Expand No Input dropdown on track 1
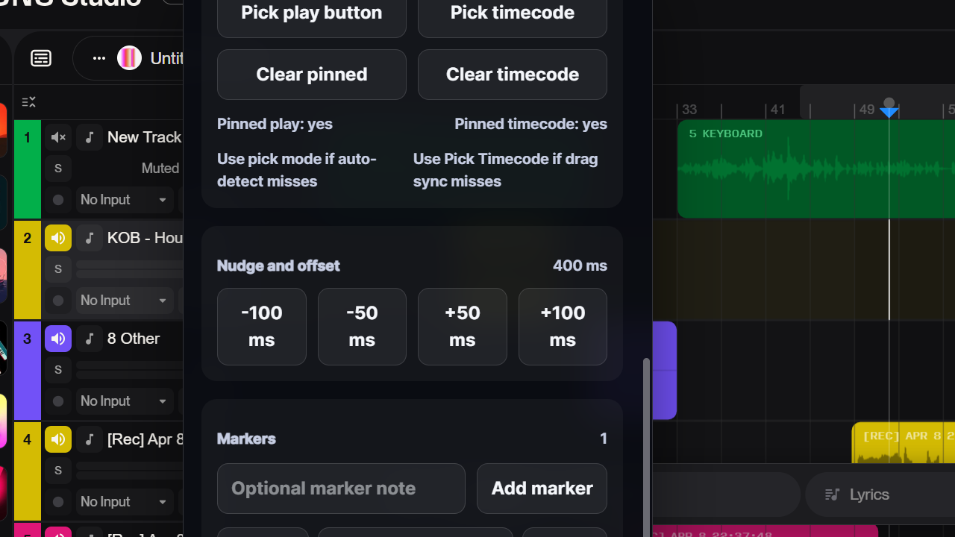 point(124,200)
